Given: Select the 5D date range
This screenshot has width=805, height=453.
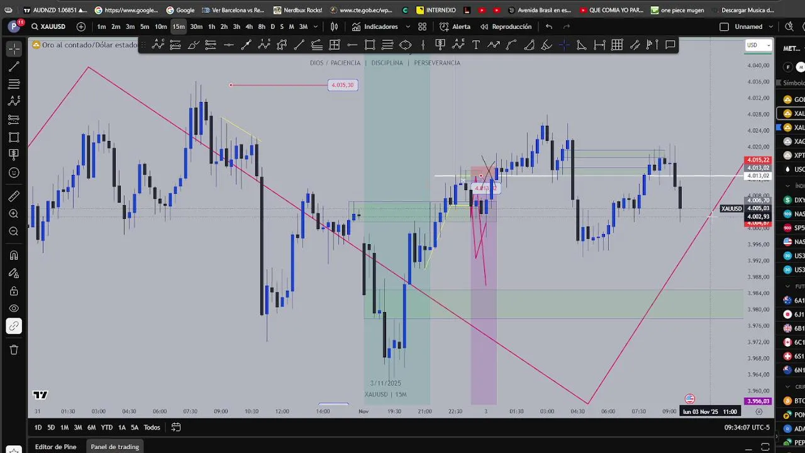Looking at the screenshot, I should pos(51,427).
